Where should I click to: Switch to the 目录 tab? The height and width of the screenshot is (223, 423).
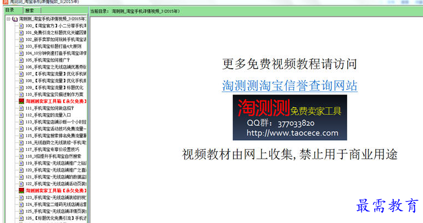tap(10, 10)
